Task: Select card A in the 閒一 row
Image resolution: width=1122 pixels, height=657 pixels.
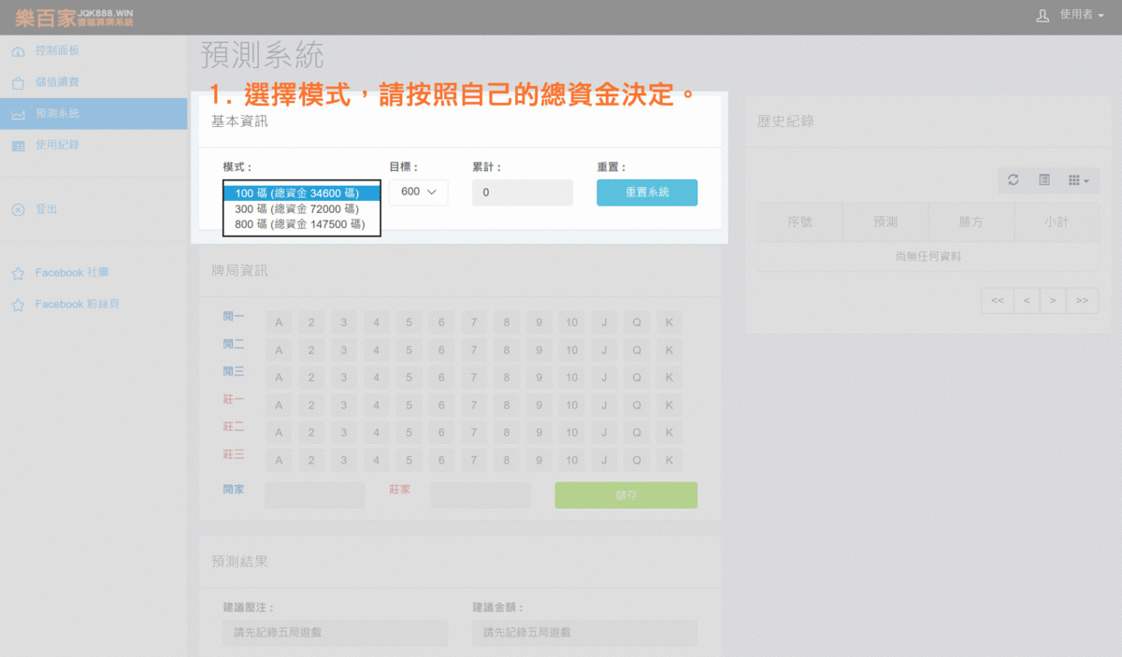Action: tap(279, 322)
